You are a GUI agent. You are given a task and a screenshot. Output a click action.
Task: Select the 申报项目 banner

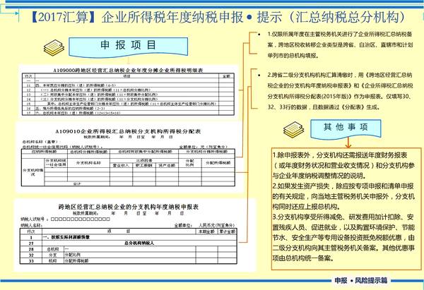[128, 47]
